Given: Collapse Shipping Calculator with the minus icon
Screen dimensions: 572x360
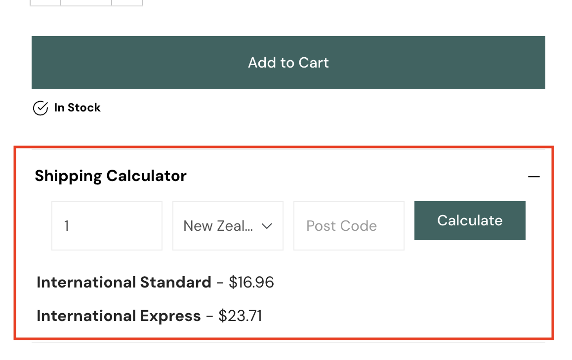Looking at the screenshot, I should pos(533,177).
